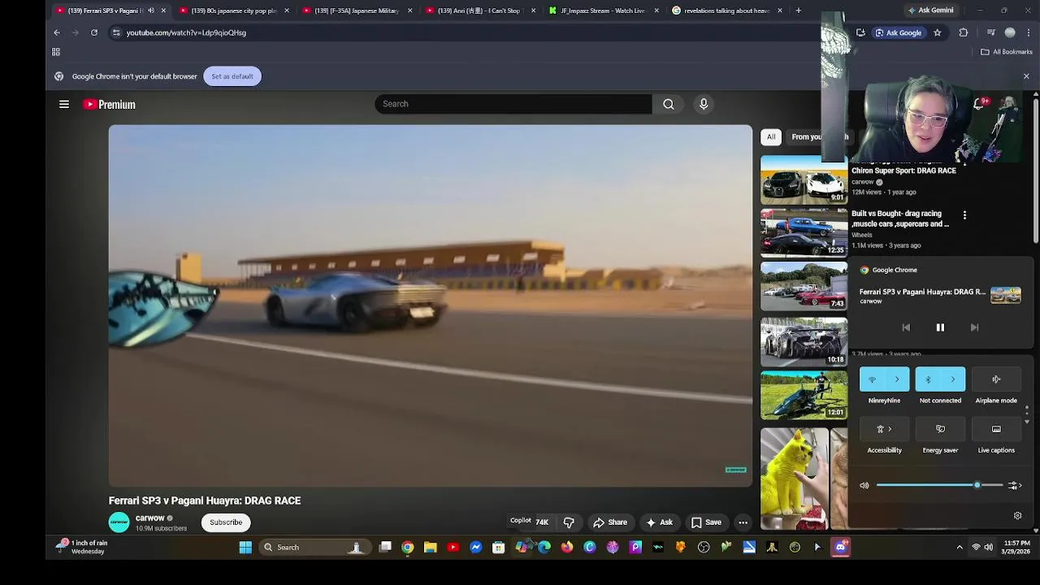Toggle Wi-Fi quick setting off
This screenshot has height=585, width=1040.
[873, 379]
